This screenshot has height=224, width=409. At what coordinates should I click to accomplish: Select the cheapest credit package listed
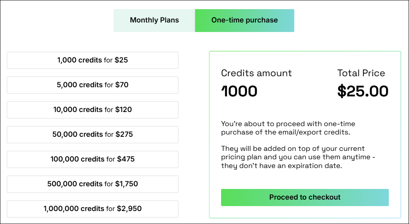93,60
